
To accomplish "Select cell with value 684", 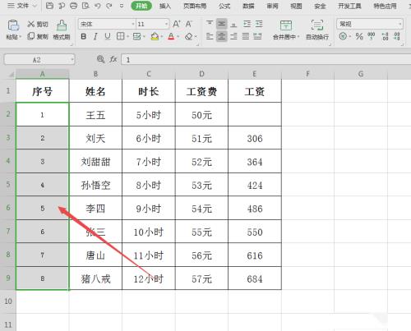I will (x=255, y=278).
